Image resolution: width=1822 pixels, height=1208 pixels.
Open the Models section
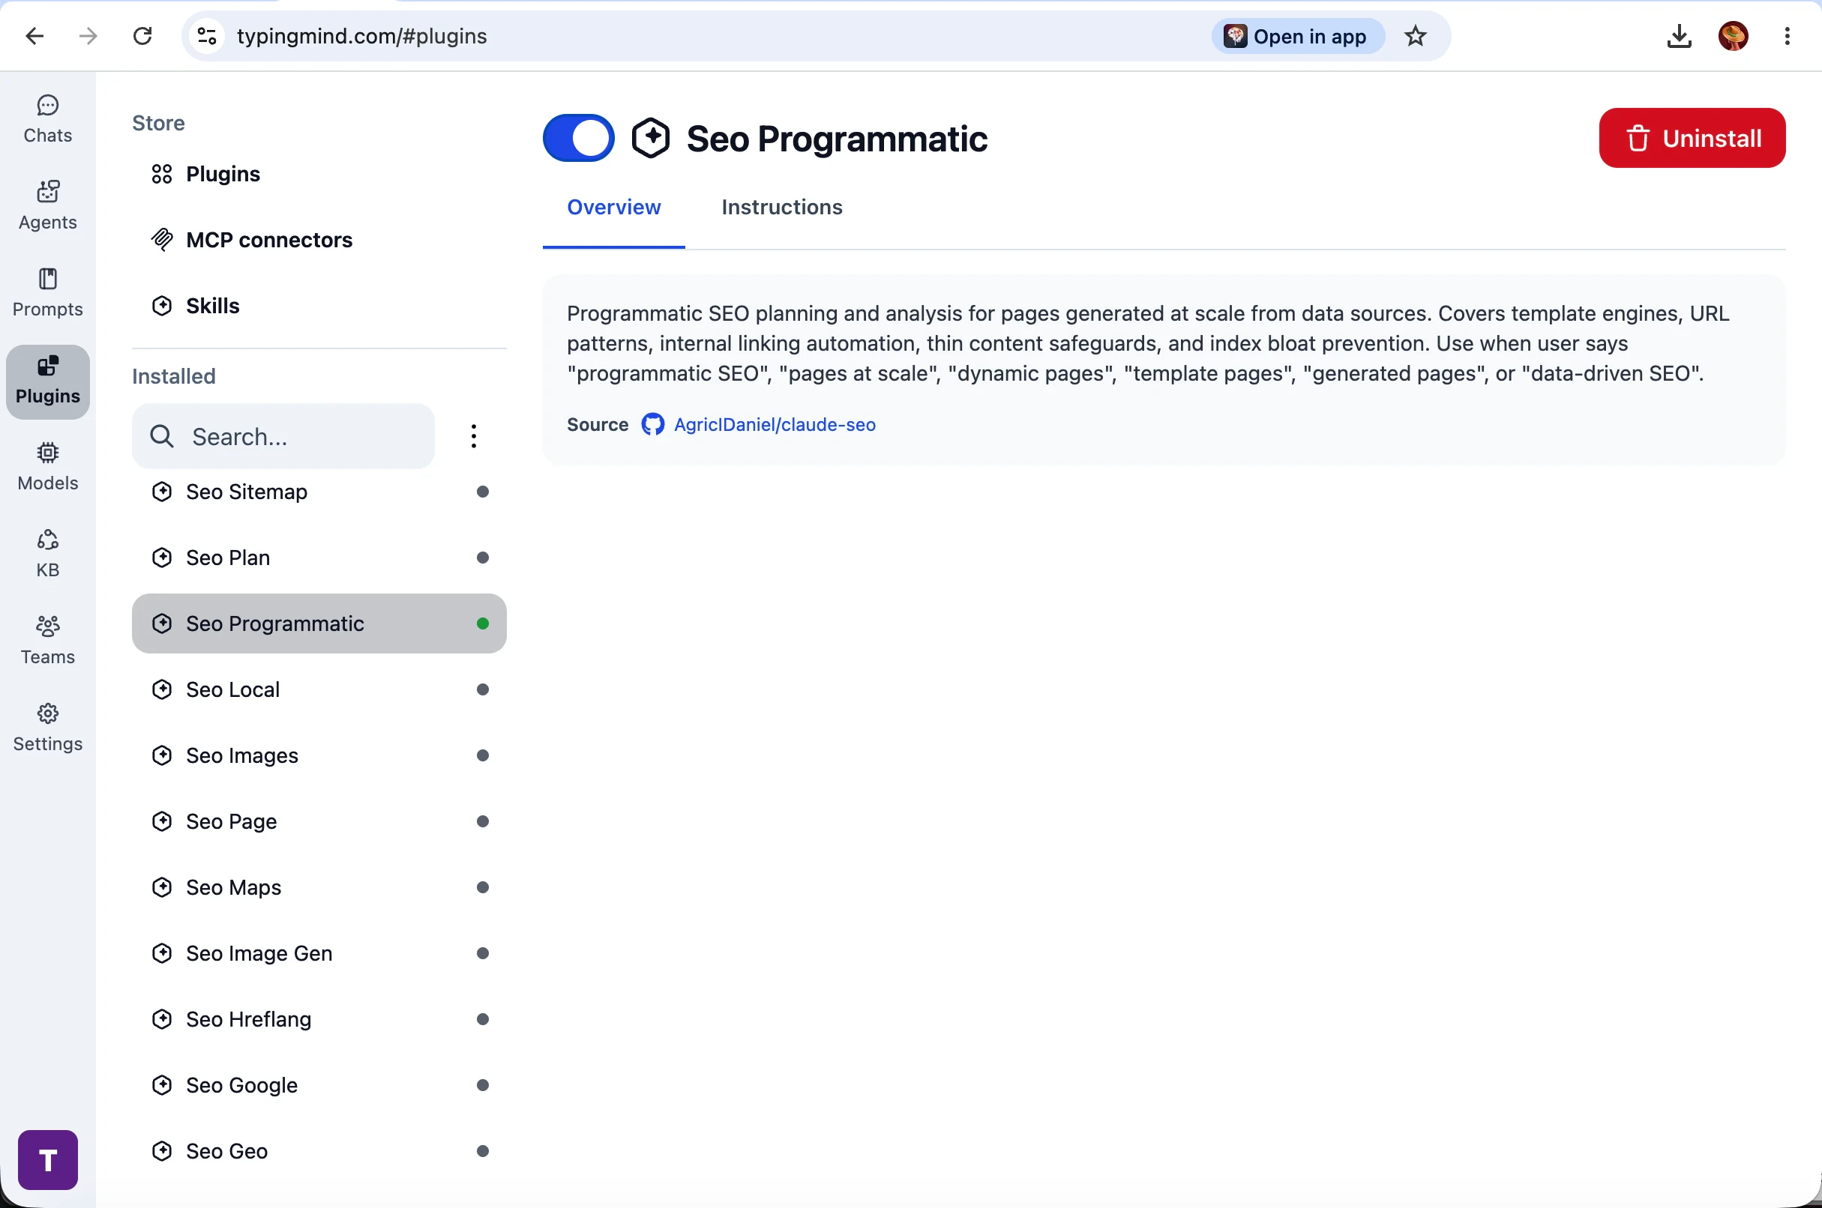click(48, 468)
